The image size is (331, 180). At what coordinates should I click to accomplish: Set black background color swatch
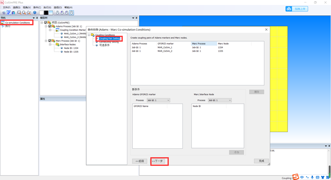point(46,13)
